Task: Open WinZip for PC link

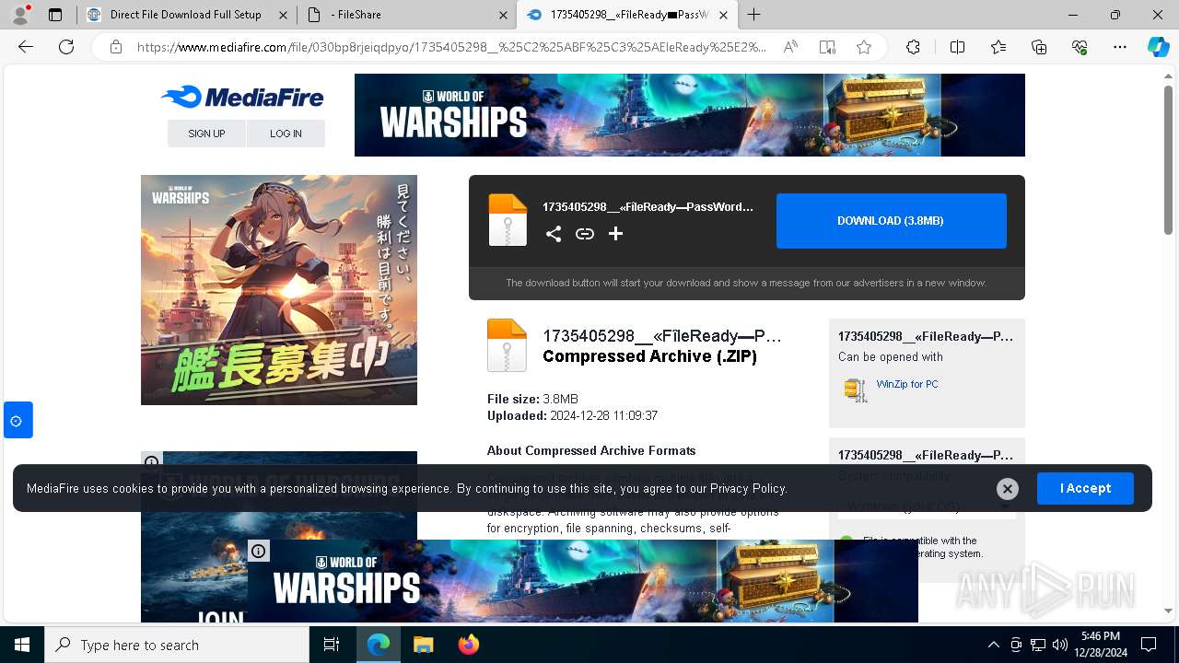Action: (x=907, y=384)
